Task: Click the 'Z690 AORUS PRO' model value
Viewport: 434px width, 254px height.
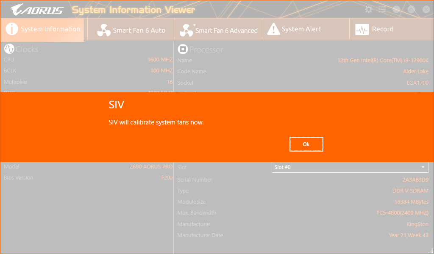Action: click(151, 167)
